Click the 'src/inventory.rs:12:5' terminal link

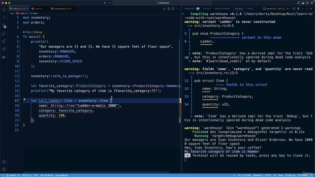pyautogui.click(x=217, y=73)
